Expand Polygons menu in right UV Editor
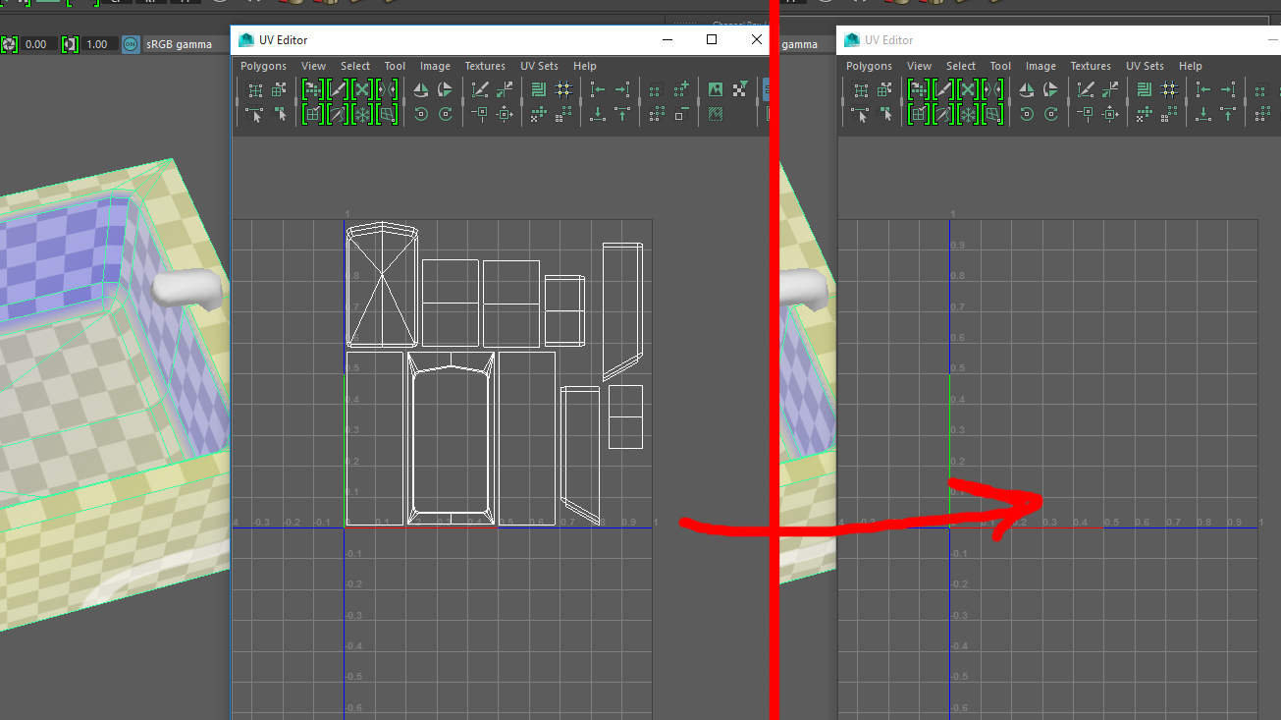The image size is (1281, 720). coord(869,66)
